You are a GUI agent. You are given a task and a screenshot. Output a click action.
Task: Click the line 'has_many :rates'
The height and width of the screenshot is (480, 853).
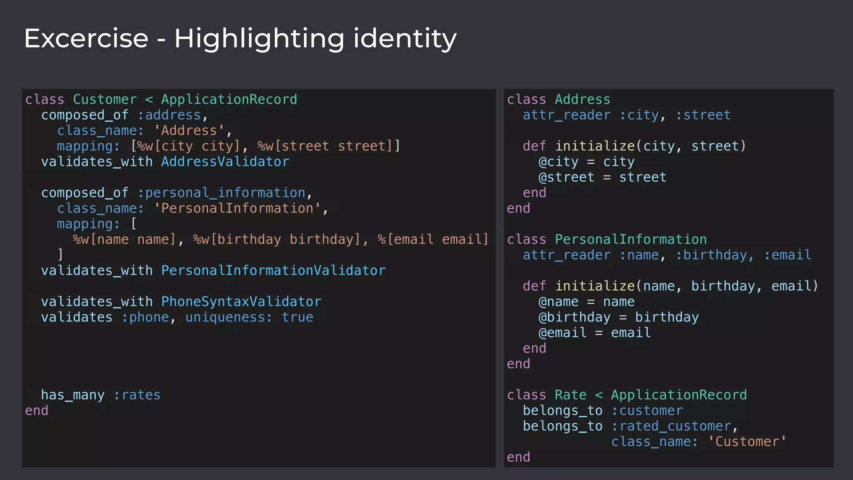pos(101,395)
